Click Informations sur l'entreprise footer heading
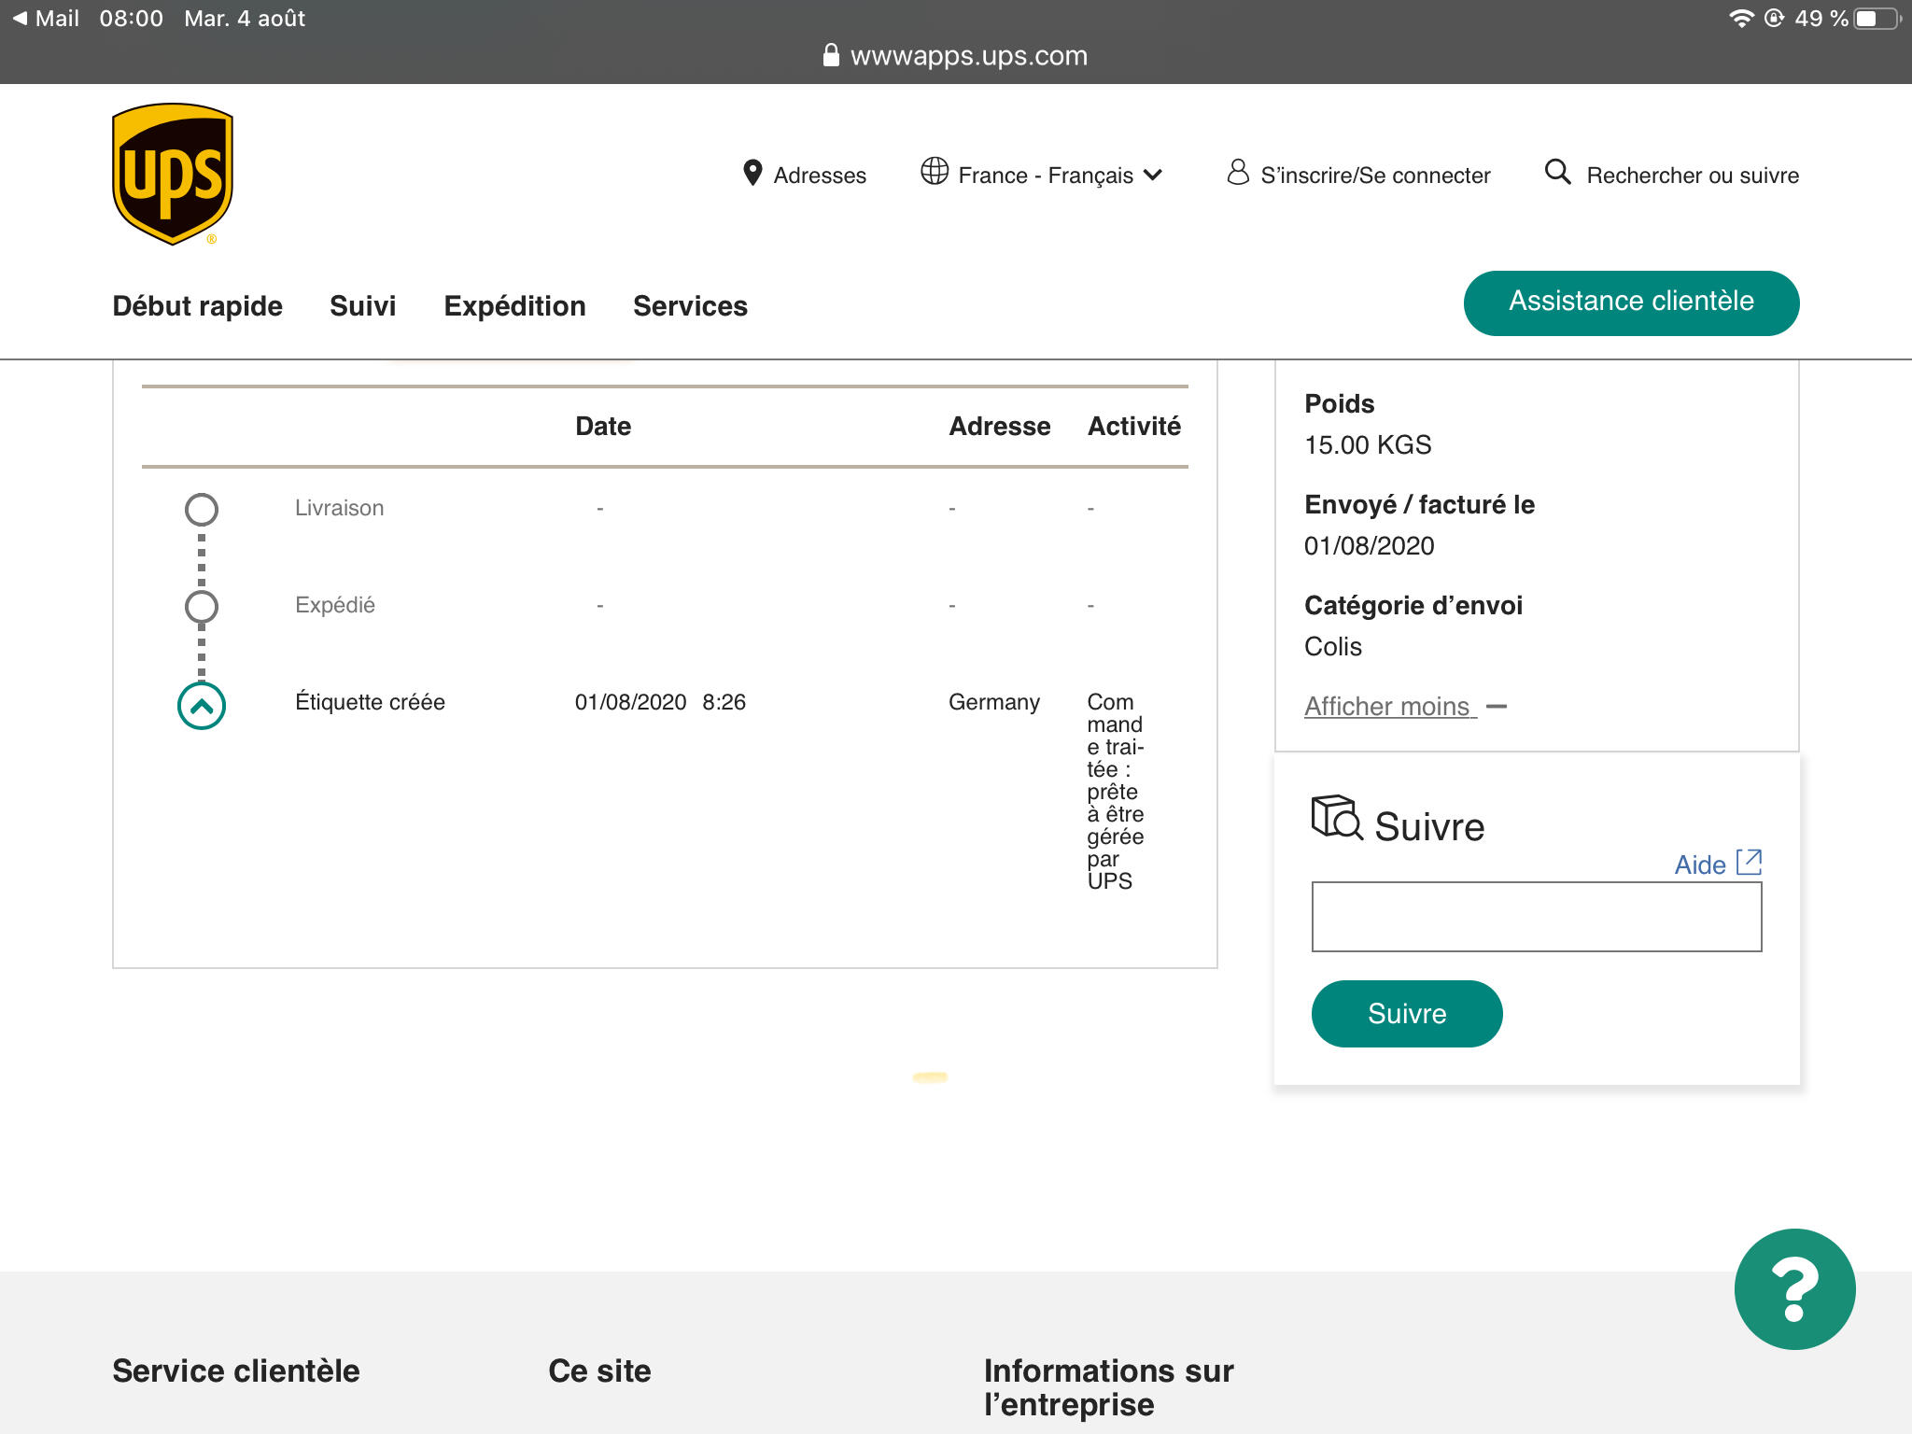1912x1434 pixels. (x=1109, y=1387)
